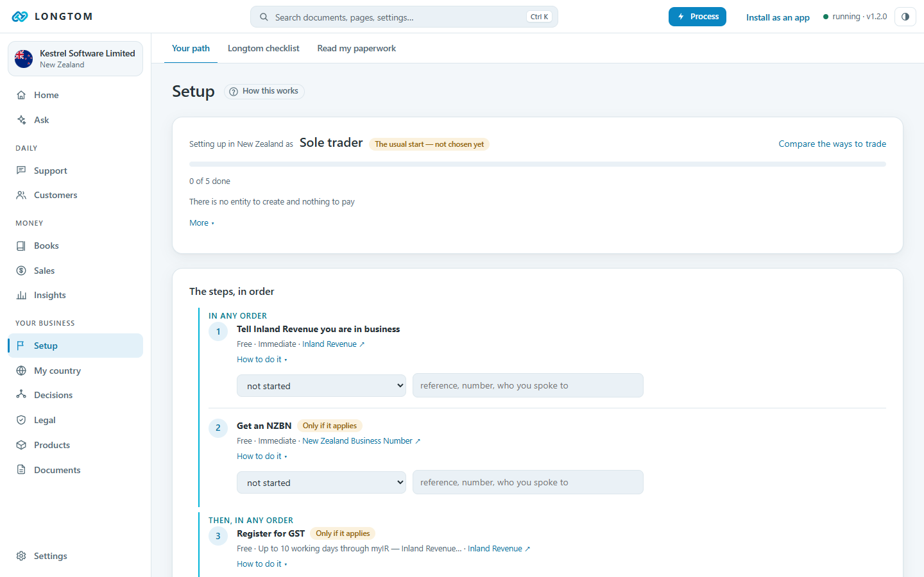Open the New Zealand Business Number link
This screenshot has width=924, height=577.
(x=361, y=441)
